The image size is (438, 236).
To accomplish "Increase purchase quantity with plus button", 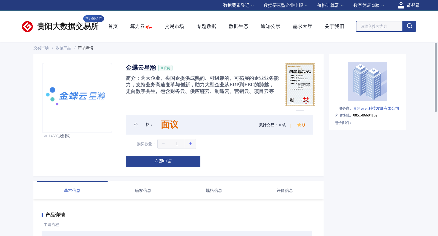I will pos(191,144).
